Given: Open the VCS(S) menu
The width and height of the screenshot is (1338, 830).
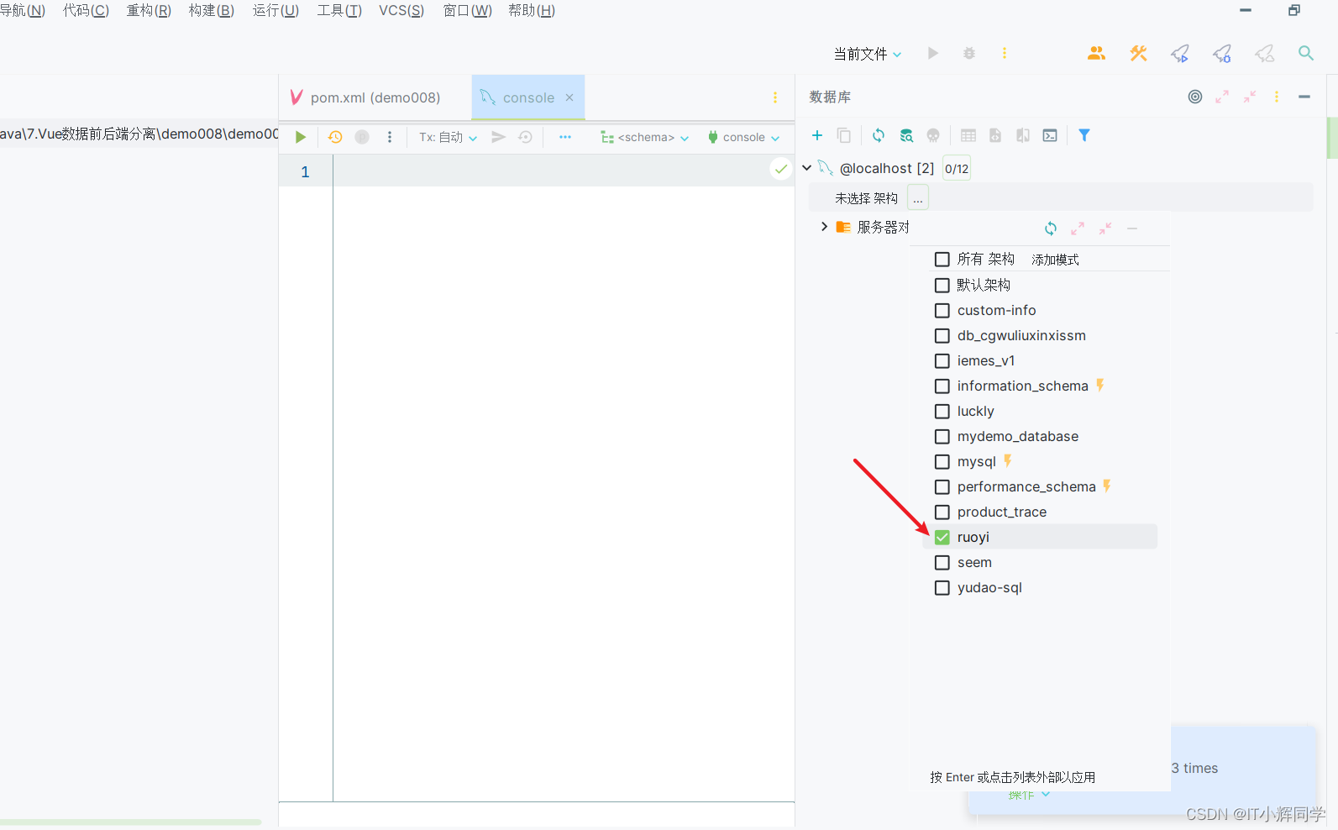Looking at the screenshot, I should pyautogui.click(x=401, y=10).
